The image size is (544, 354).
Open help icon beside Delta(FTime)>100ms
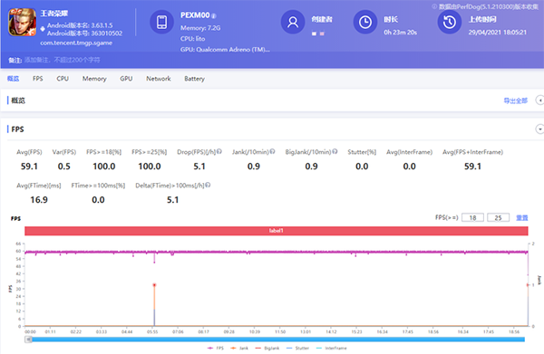tap(208, 185)
